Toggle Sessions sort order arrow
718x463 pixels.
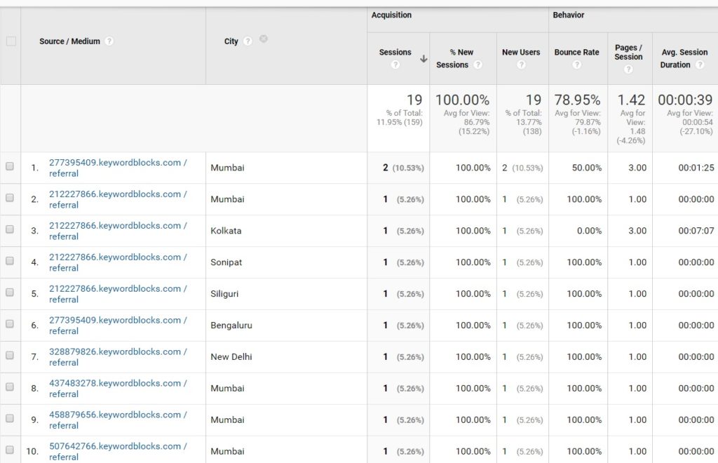424,59
